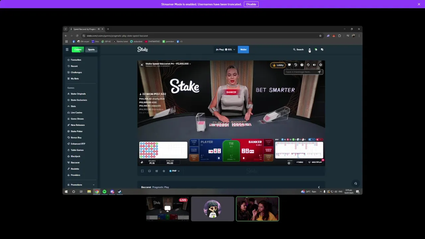Image resolution: width=425 pixels, height=239 pixels.
Task: Expand Stake Speed Baccarat table name dropdown
Action: [168, 64]
